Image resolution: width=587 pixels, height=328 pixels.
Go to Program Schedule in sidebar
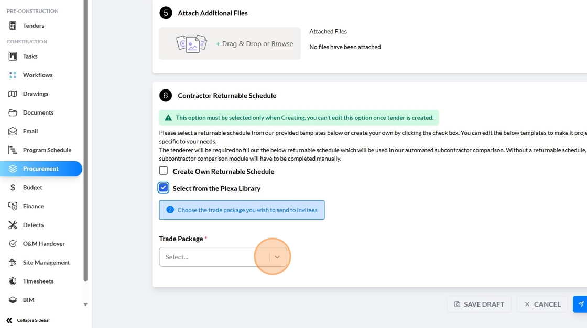[x=47, y=150]
